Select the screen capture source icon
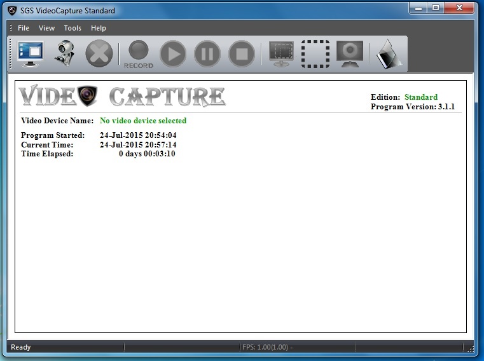Image resolution: width=484 pixels, height=361 pixels. point(31,54)
